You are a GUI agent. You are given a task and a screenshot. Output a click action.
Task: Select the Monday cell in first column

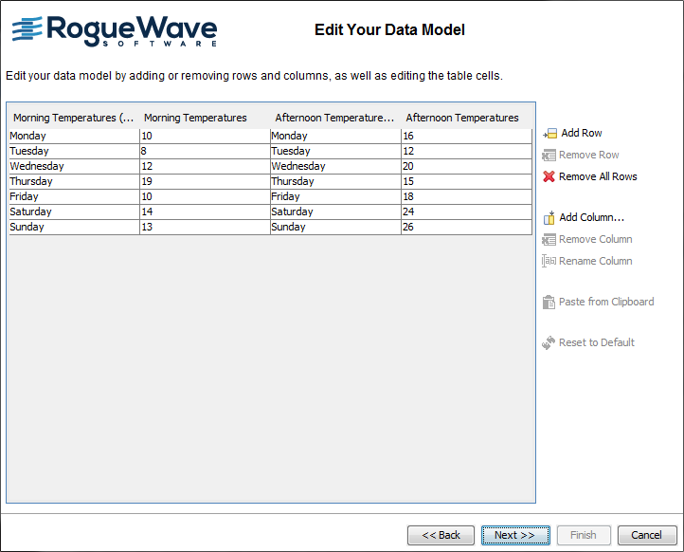(73, 137)
